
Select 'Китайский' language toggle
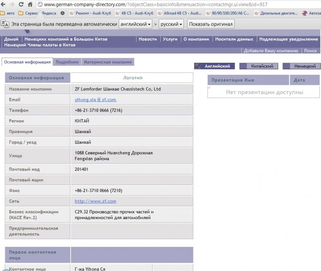tap(259, 66)
